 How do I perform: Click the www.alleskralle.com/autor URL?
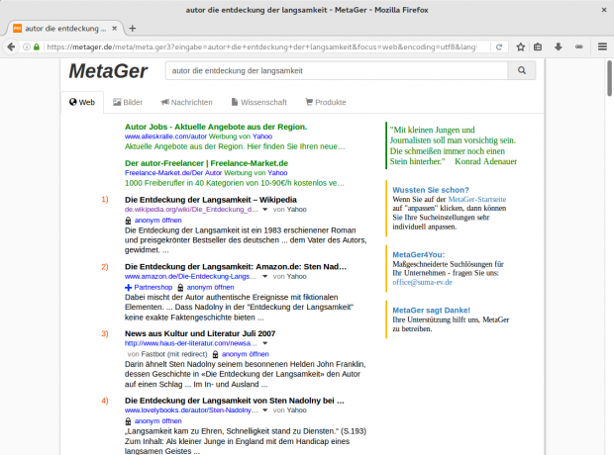coord(165,136)
